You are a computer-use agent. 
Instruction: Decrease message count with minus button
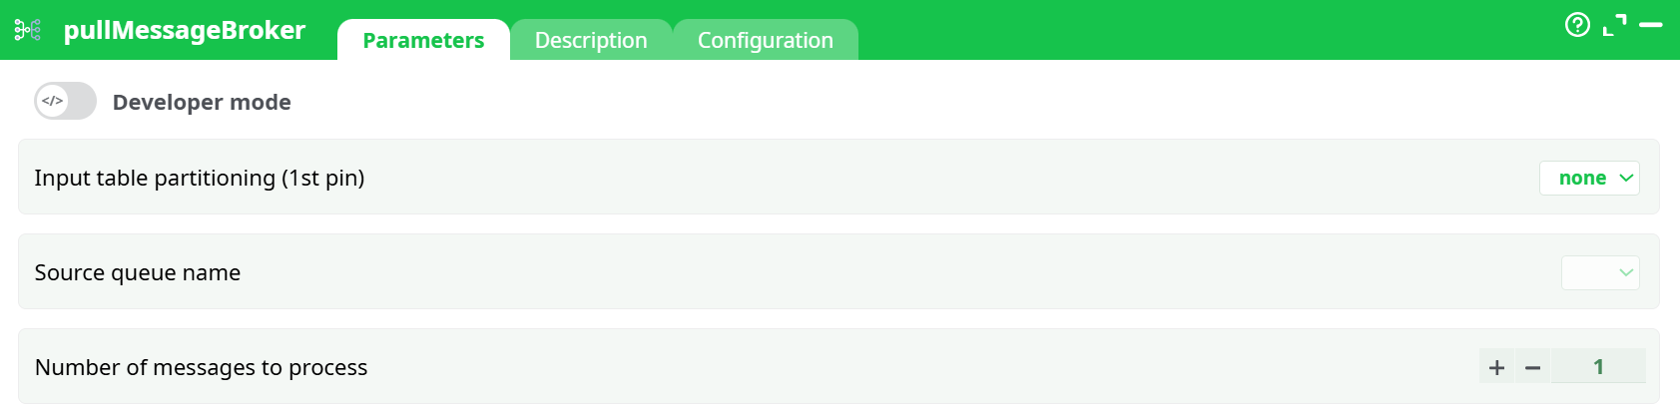coord(1532,367)
